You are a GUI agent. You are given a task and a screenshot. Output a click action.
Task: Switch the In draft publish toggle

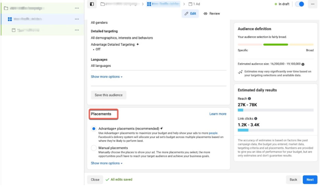(299, 4)
